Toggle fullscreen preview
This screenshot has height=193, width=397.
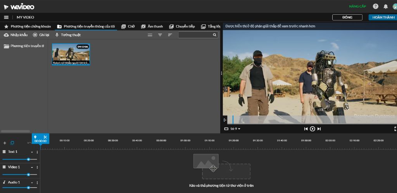point(395,129)
